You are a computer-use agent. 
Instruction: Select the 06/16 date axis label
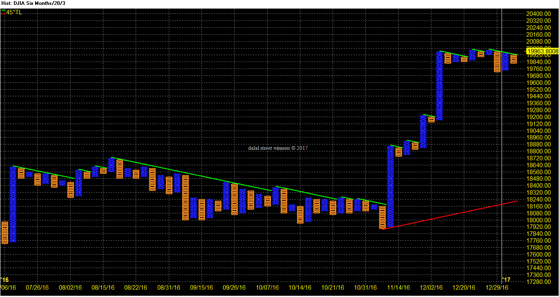pos(9,287)
